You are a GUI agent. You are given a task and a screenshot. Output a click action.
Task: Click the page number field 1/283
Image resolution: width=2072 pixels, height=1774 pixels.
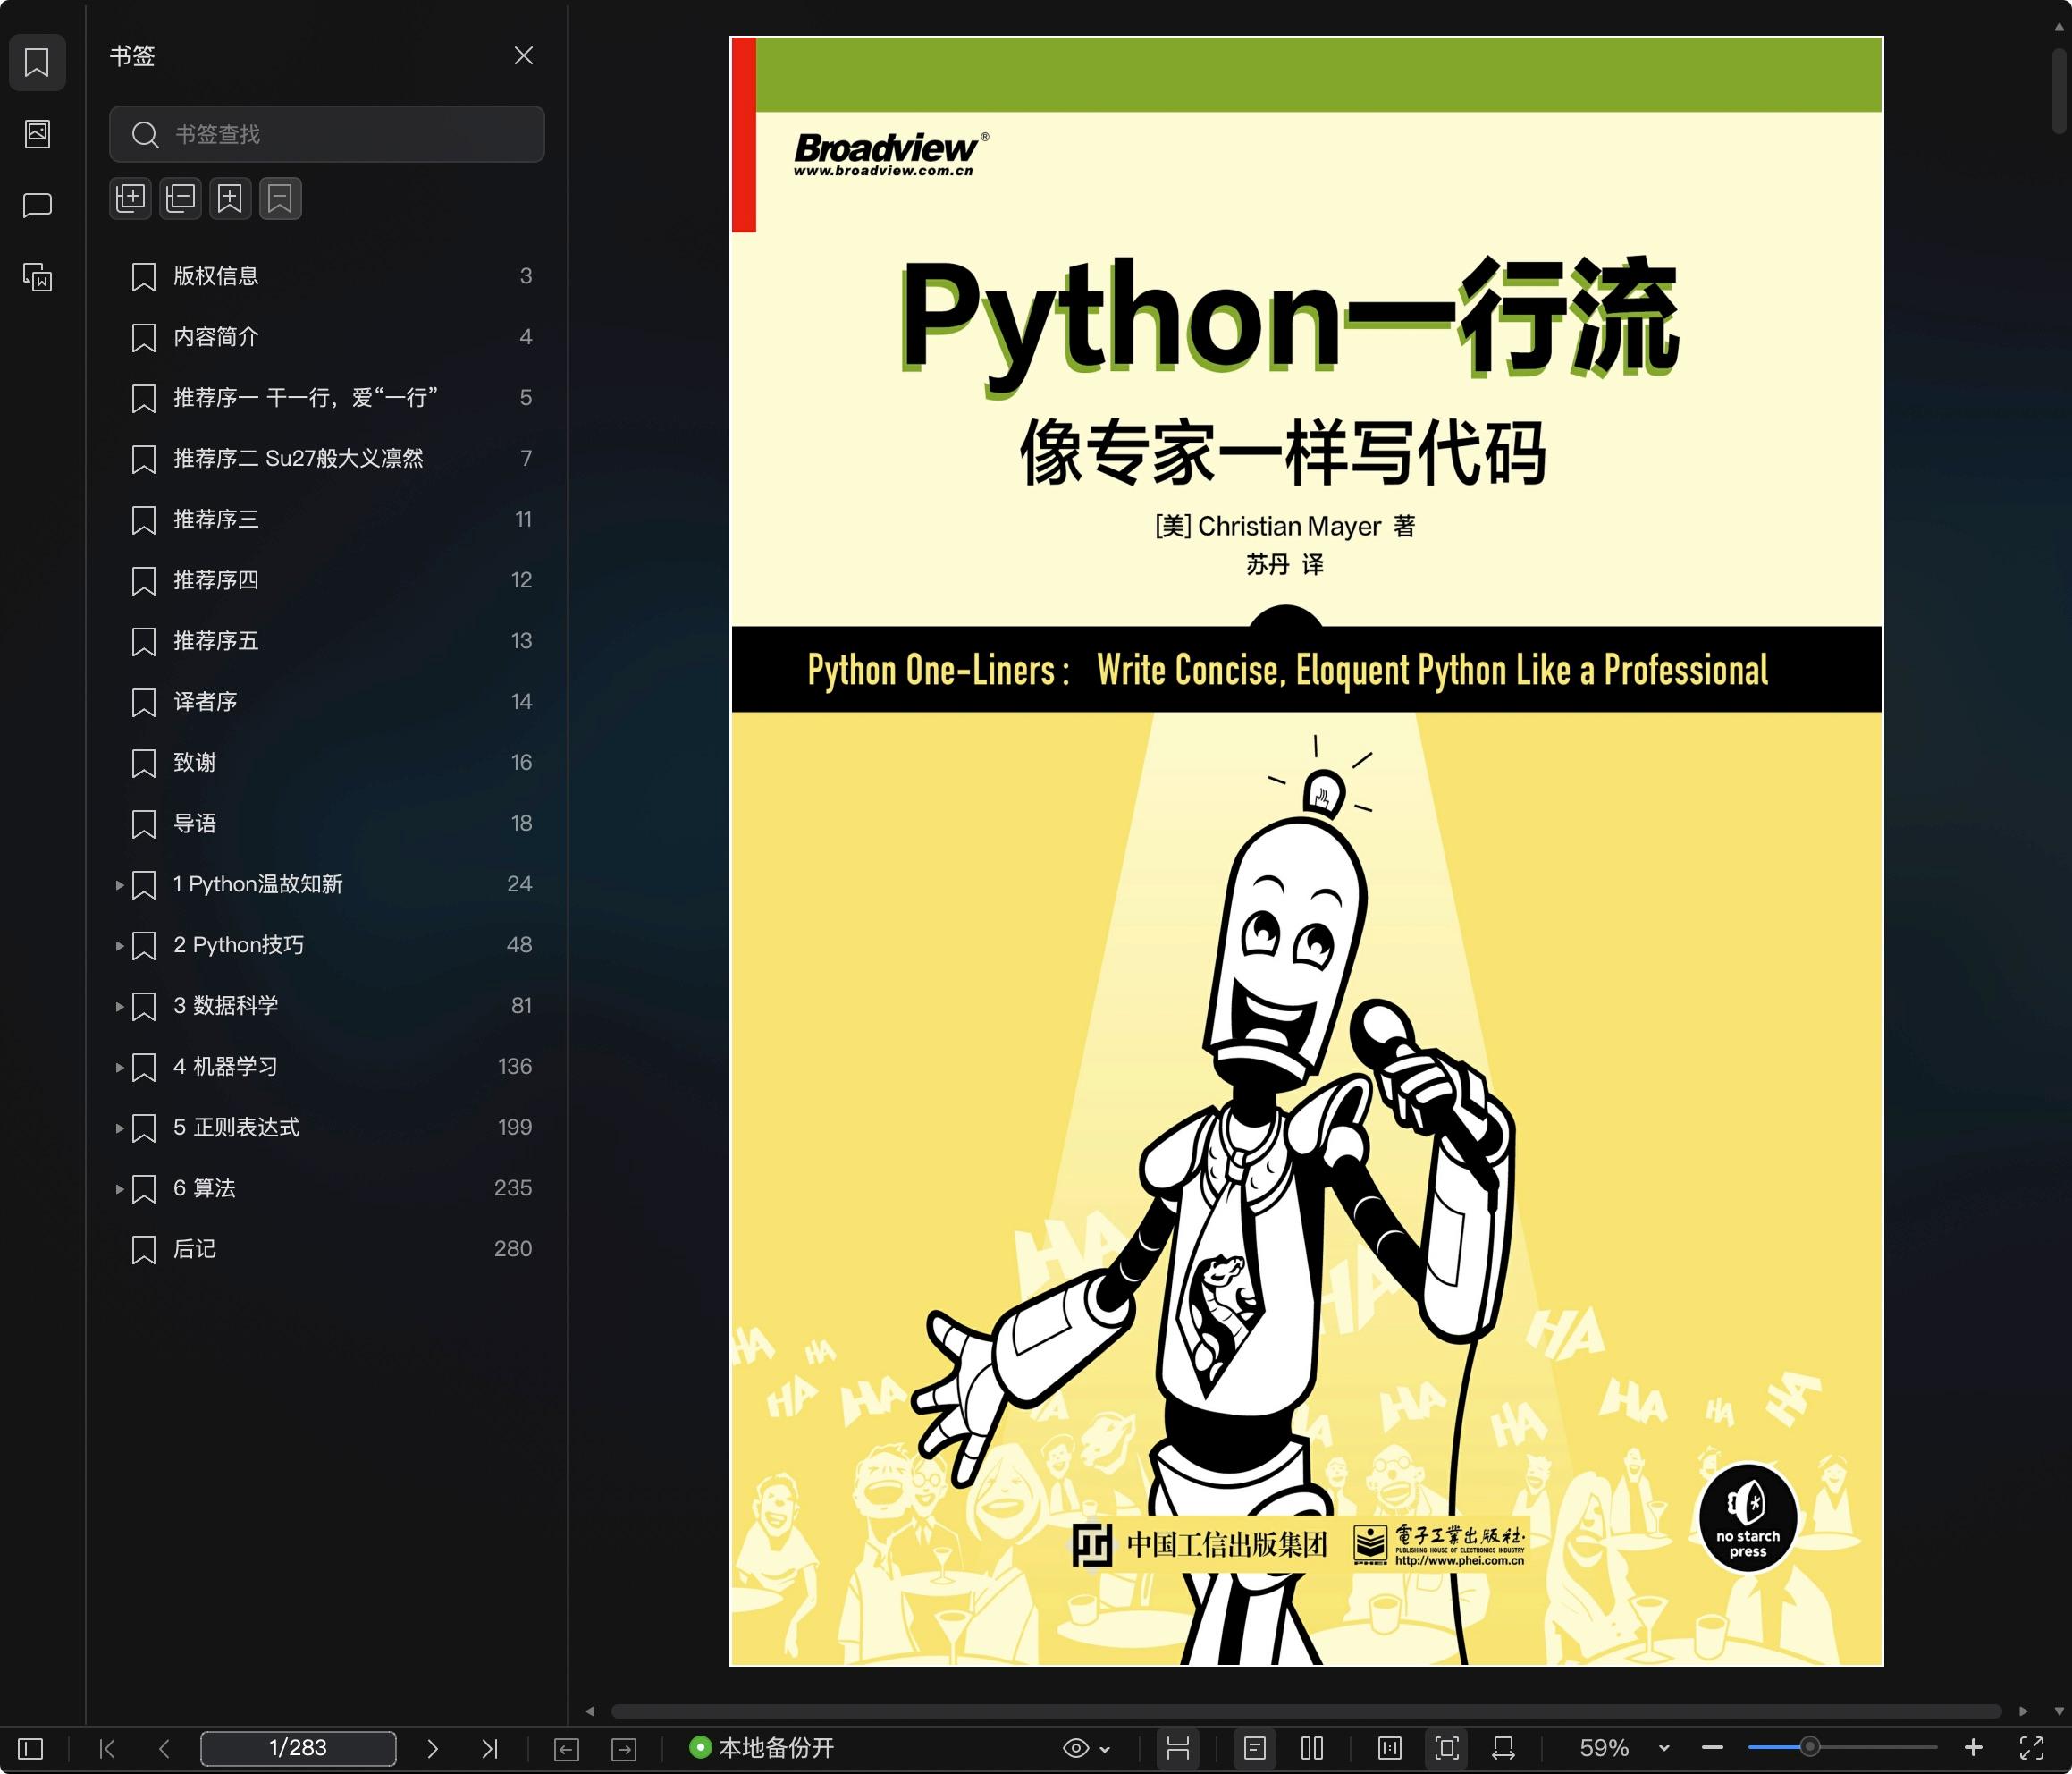[x=298, y=1748]
